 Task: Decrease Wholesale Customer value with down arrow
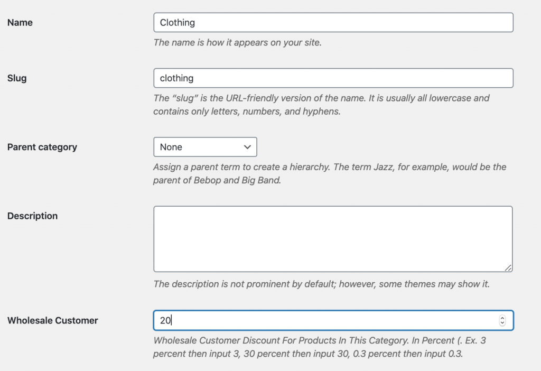[502, 323]
